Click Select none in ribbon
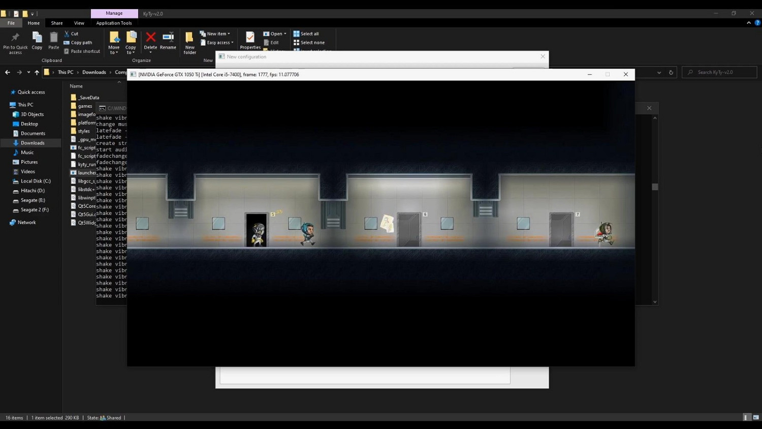762x429 pixels. pos(309,43)
